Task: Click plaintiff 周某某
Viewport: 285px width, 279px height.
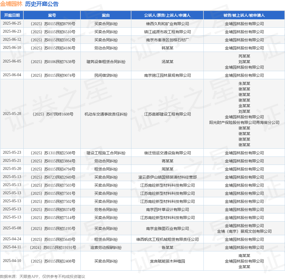Action: click(x=167, y=169)
